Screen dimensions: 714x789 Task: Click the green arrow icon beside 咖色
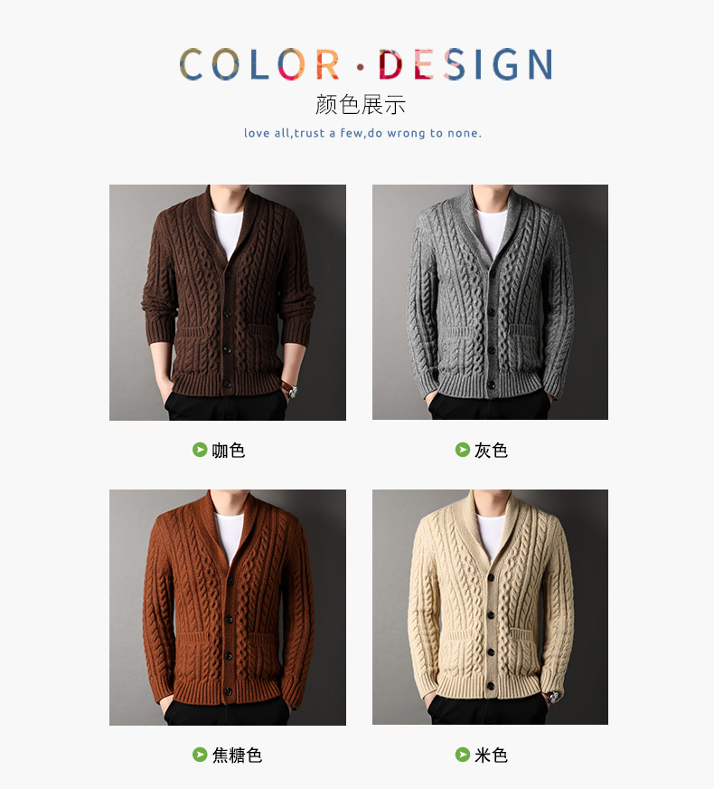(200, 450)
